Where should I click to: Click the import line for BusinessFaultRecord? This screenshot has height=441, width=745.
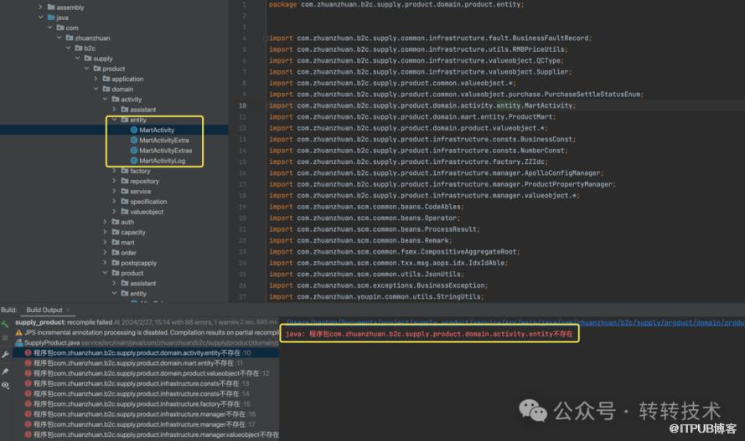[430, 38]
